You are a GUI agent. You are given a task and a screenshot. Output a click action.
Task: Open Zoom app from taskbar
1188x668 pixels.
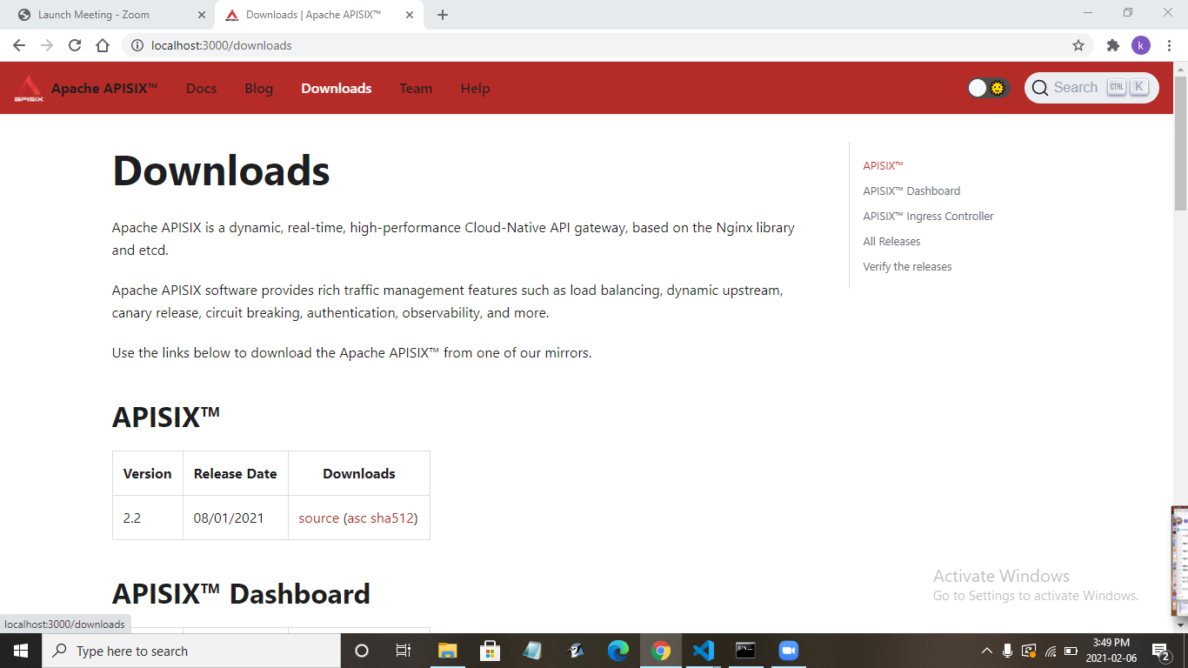coord(788,651)
